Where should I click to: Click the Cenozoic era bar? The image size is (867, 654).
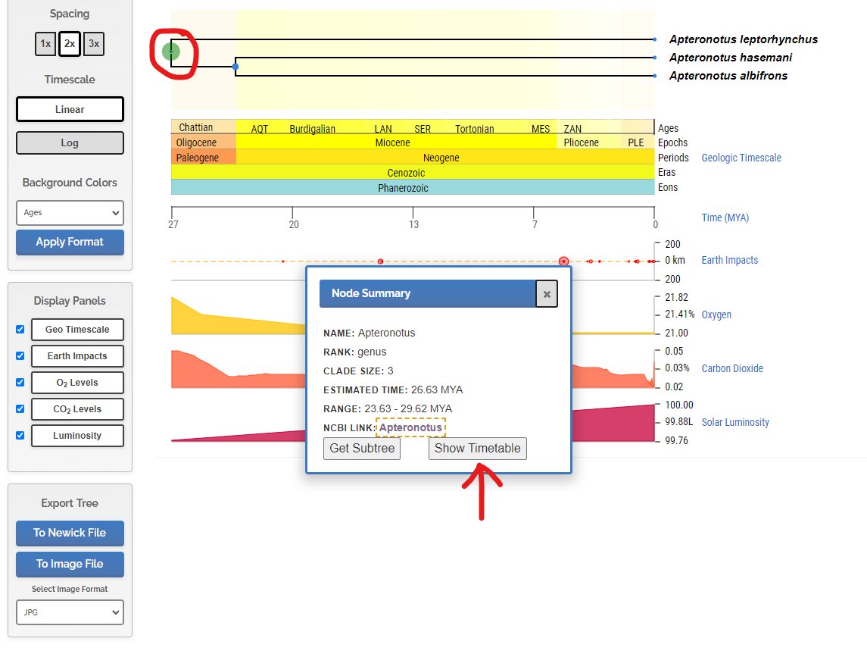coord(413,172)
